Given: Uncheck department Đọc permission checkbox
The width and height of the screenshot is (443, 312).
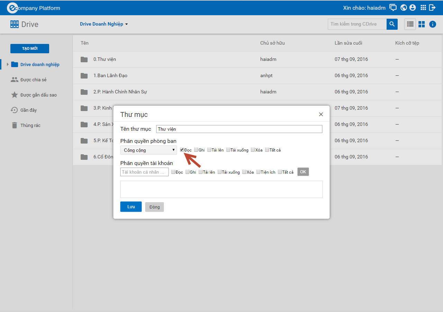Looking at the screenshot, I should pos(182,150).
